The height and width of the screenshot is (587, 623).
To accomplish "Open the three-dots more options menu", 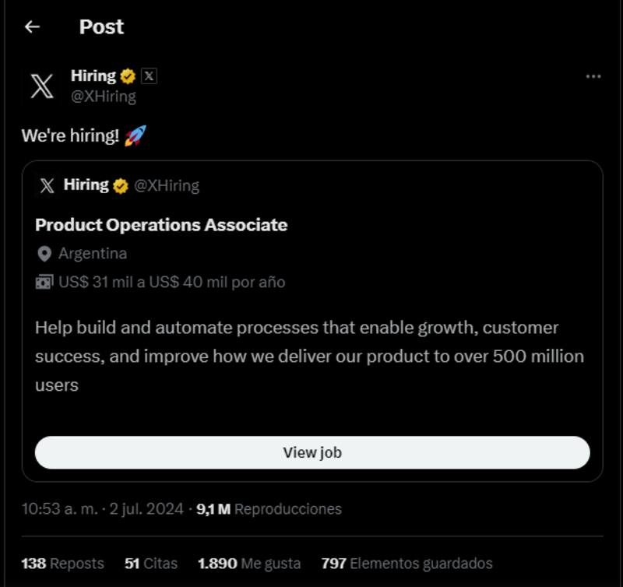I will [x=593, y=76].
